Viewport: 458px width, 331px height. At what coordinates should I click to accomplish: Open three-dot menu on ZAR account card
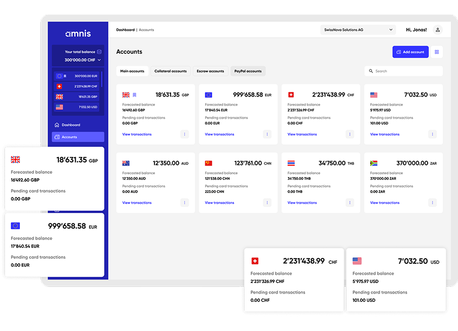[x=432, y=202]
